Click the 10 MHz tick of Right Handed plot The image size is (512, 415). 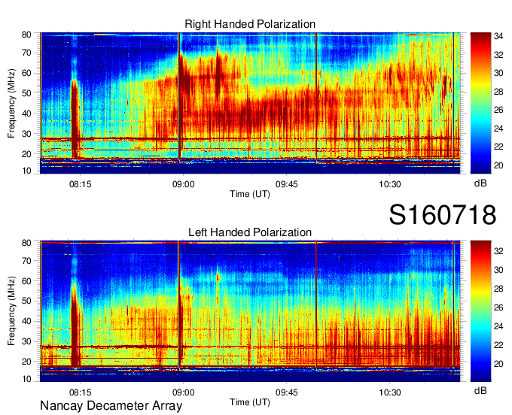click(x=26, y=171)
